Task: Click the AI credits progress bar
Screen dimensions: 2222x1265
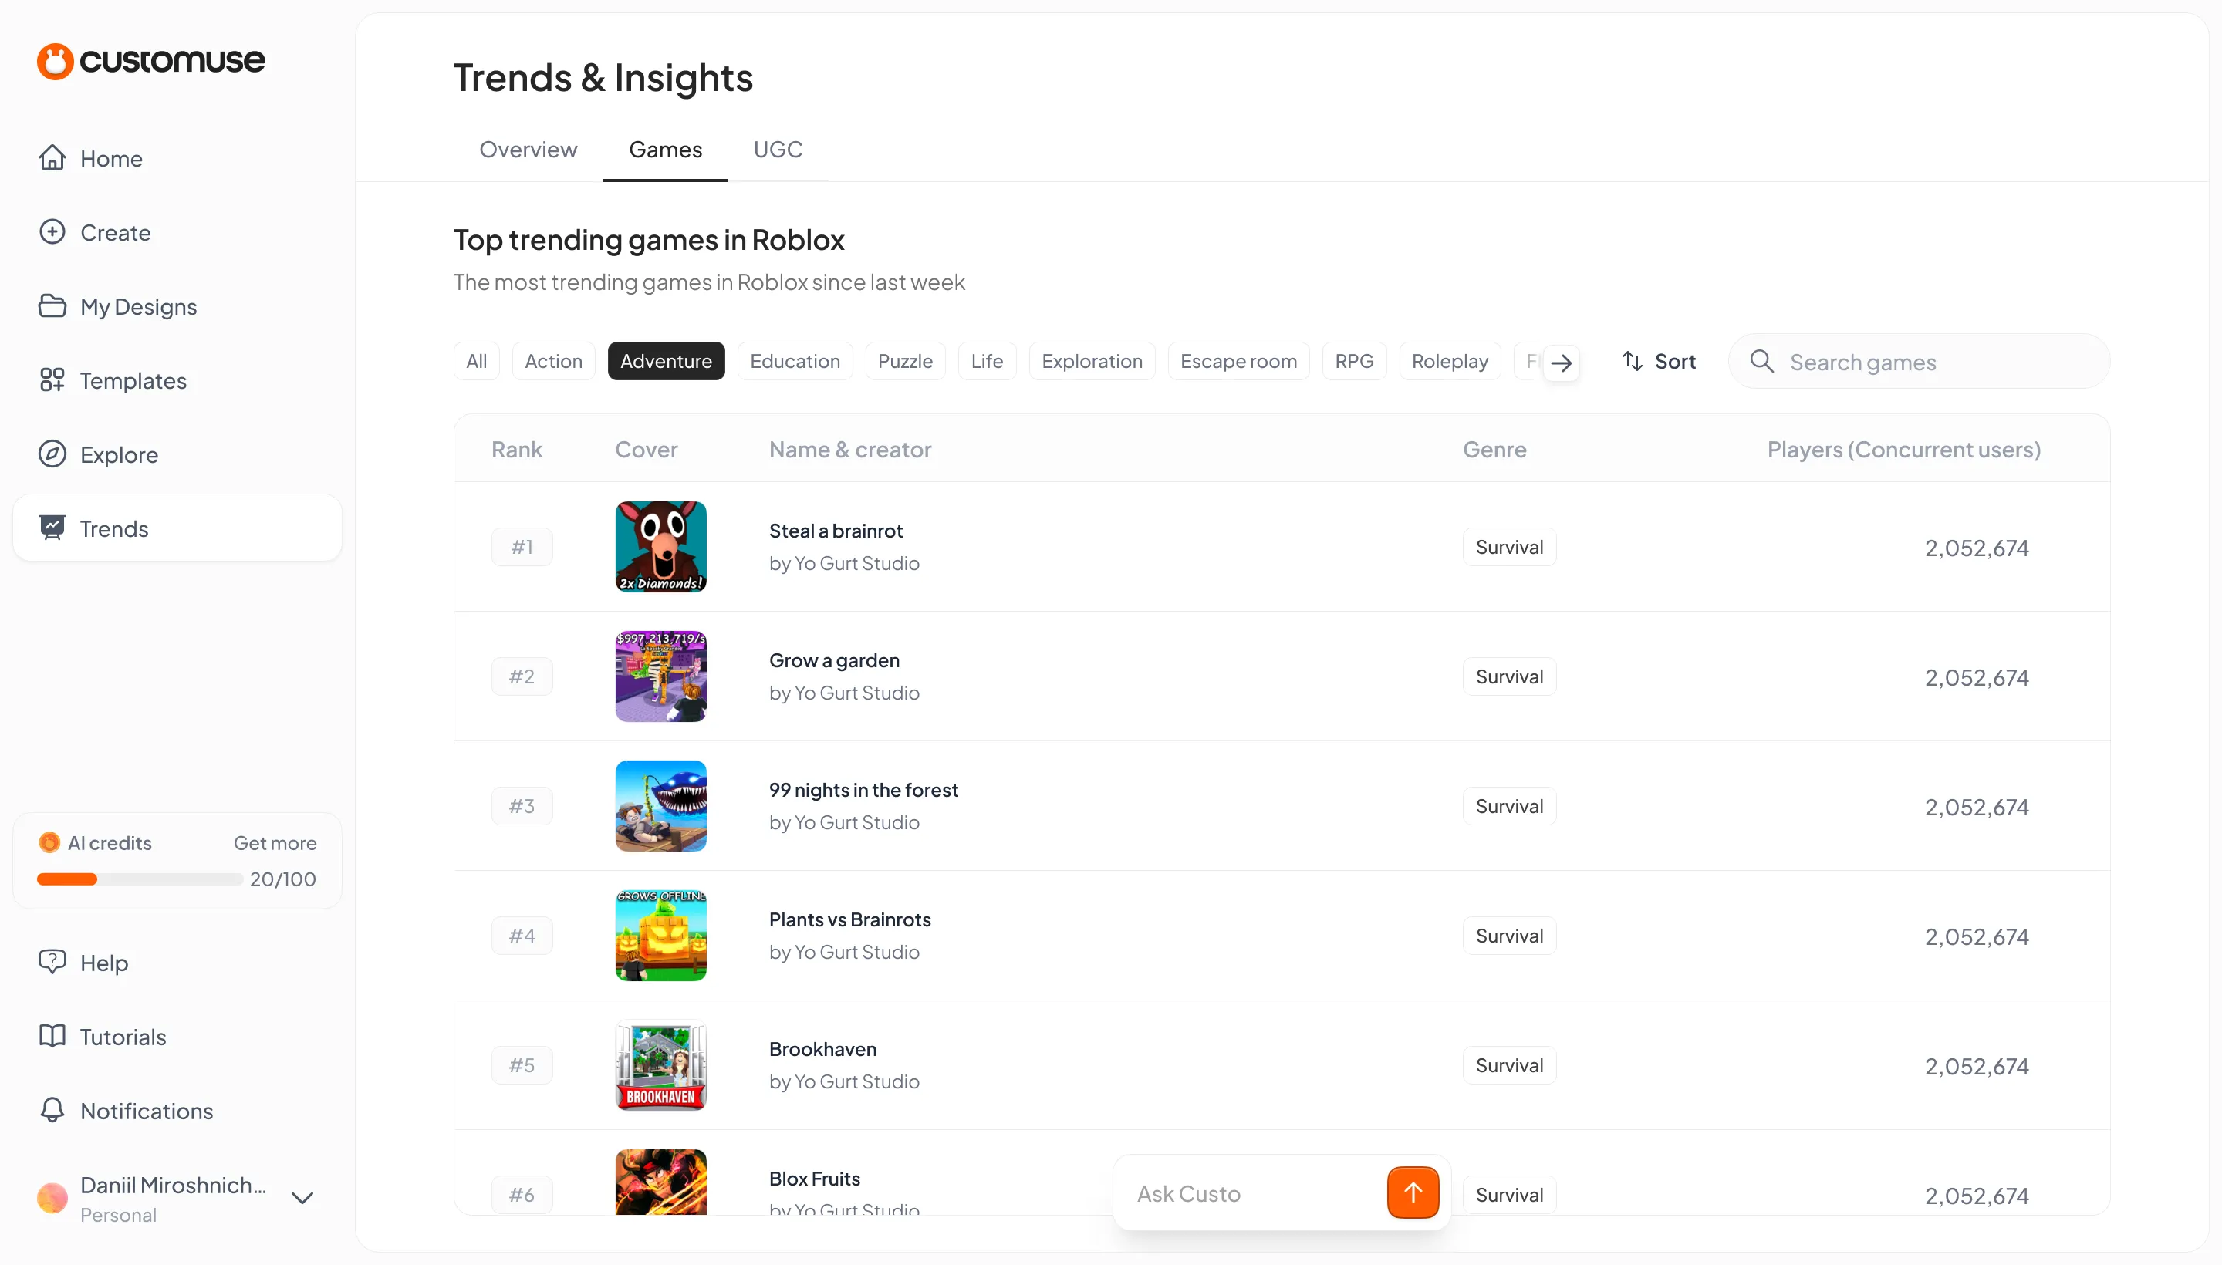Action: coord(139,879)
